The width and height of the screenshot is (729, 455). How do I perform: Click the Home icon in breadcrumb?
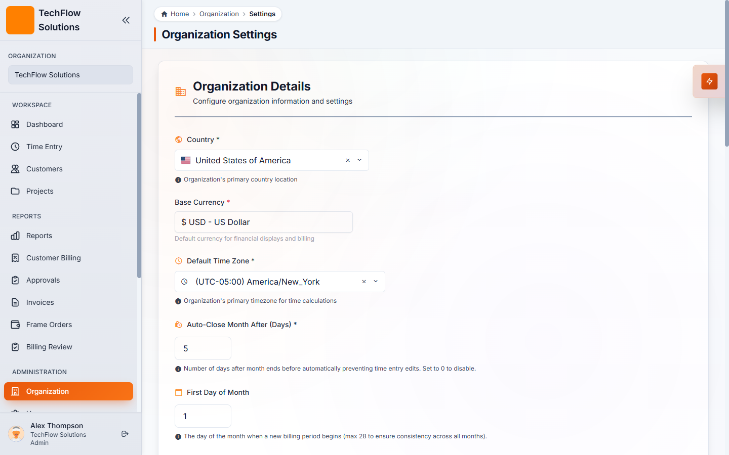164,14
